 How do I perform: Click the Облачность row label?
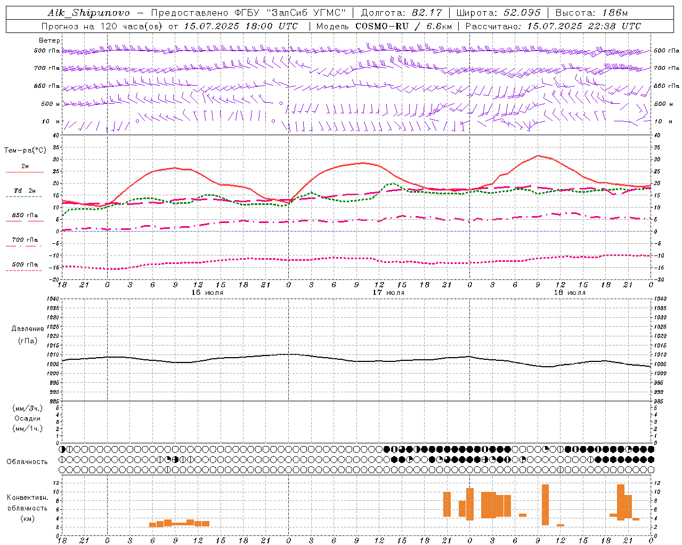click(27, 462)
